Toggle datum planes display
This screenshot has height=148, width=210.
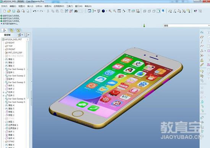(170, 11)
